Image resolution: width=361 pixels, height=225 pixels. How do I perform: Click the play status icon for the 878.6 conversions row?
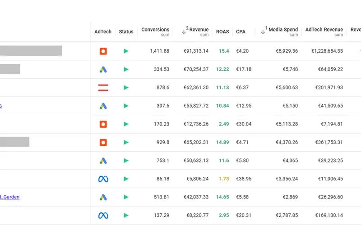tap(126, 87)
